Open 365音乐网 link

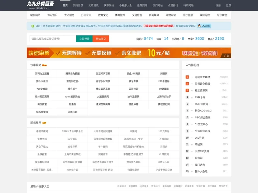tap(164, 162)
